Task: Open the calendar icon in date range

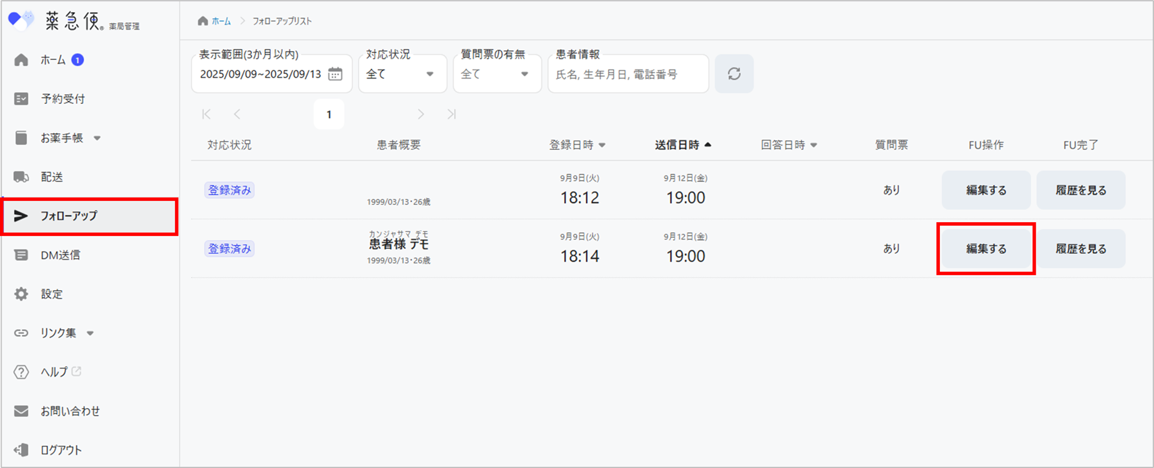Action: (x=335, y=74)
